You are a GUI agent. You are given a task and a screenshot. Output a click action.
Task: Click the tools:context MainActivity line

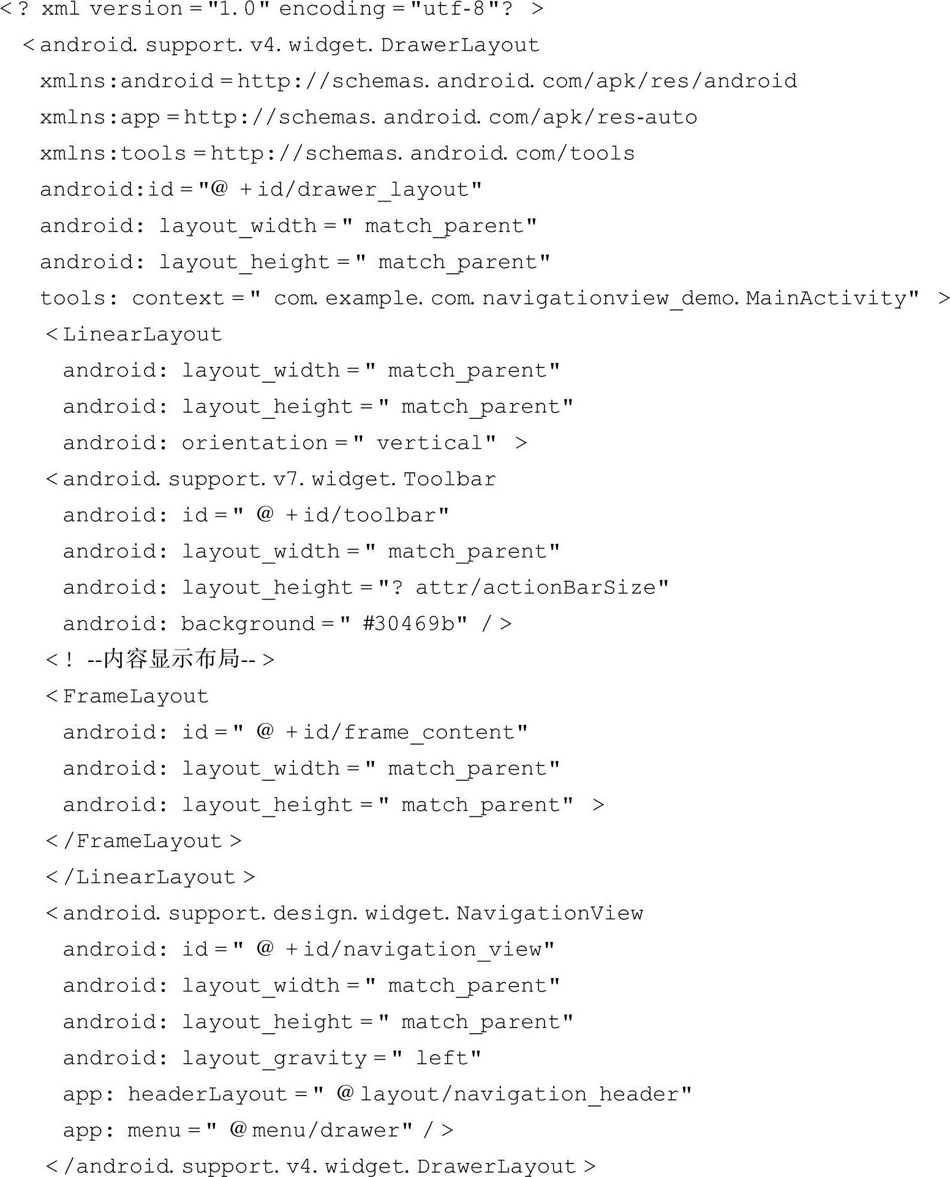[x=479, y=299]
